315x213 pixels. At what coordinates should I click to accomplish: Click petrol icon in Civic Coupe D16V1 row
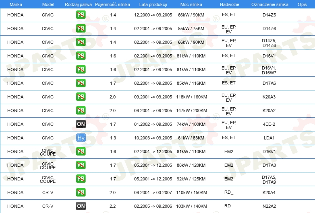click(81, 152)
